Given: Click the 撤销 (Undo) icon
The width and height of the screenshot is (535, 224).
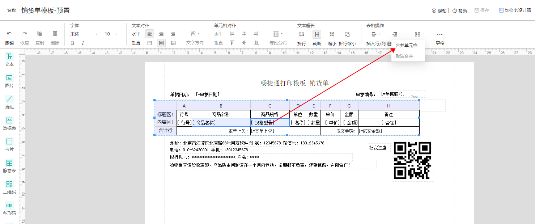Looking at the screenshot, I should pyautogui.click(x=9, y=33).
